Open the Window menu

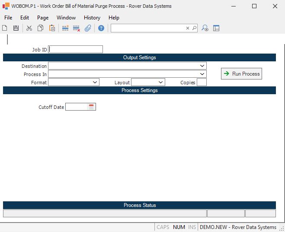point(66,18)
